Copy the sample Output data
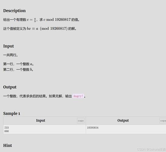The width and height of the screenshot is (166, 152). [x=163, y=121]
